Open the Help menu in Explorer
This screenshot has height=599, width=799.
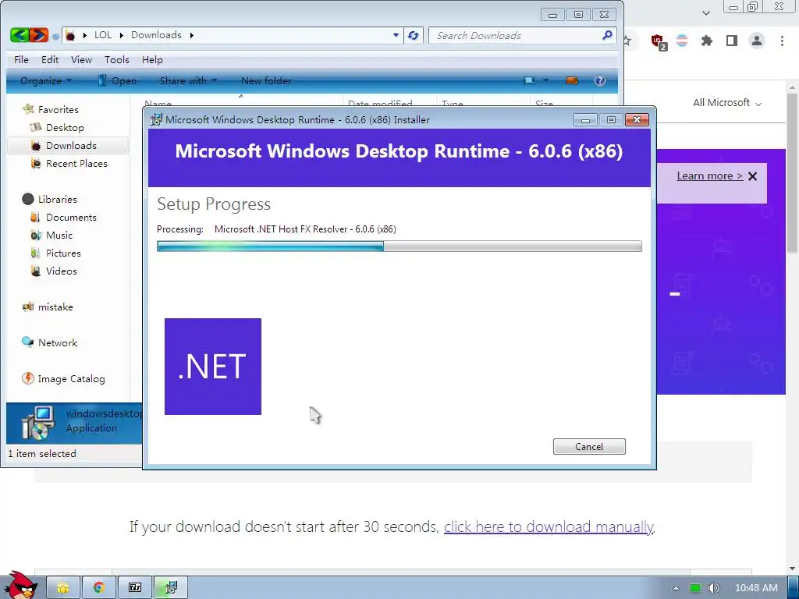[152, 59]
